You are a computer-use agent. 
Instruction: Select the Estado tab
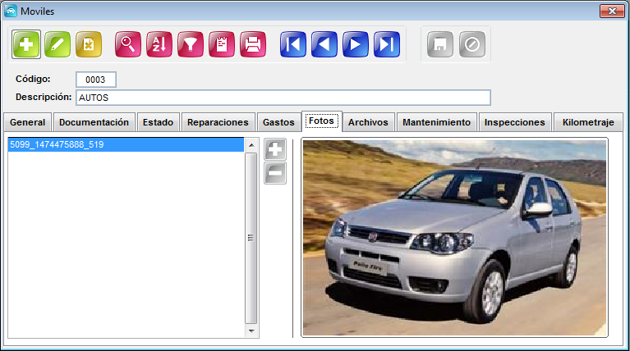158,122
